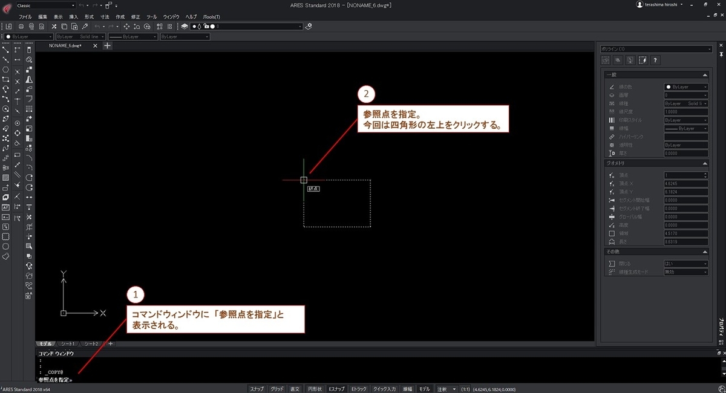Enable スナップ mode in the status bar

point(257,389)
